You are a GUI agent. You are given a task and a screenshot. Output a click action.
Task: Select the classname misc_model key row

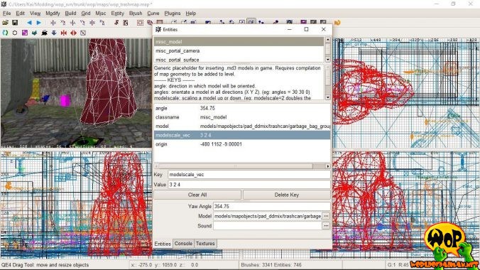pyautogui.click(x=242, y=117)
